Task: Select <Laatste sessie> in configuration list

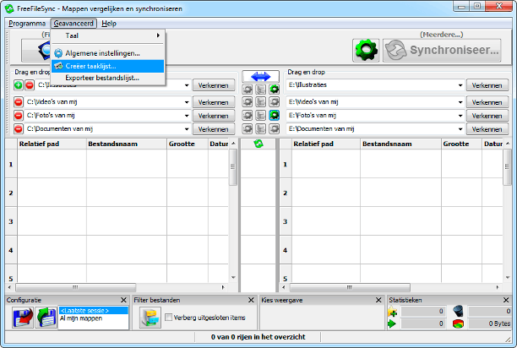Action: click(93, 311)
